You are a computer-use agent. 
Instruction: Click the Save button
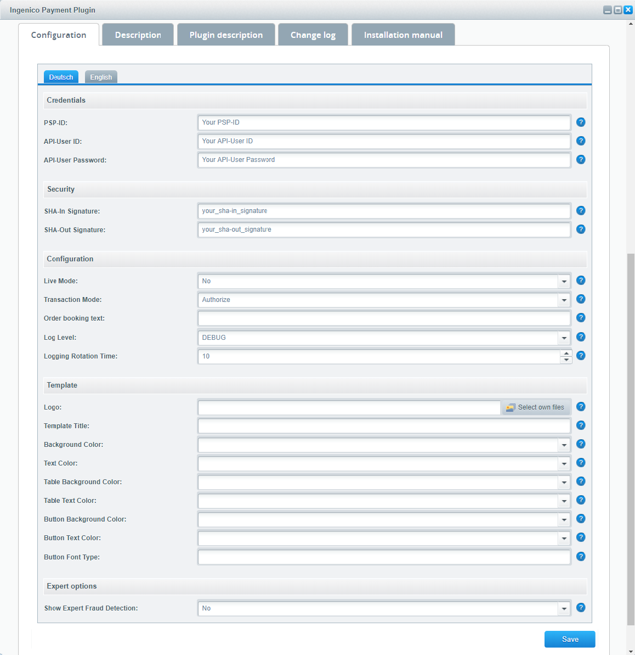point(570,639)
